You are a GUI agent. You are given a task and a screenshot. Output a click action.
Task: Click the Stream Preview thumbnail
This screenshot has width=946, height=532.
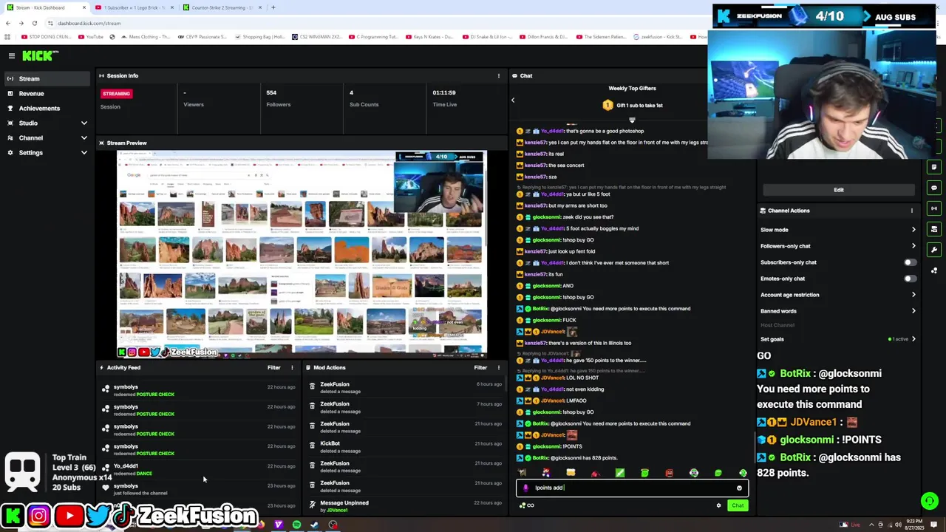tap(302, 254)
